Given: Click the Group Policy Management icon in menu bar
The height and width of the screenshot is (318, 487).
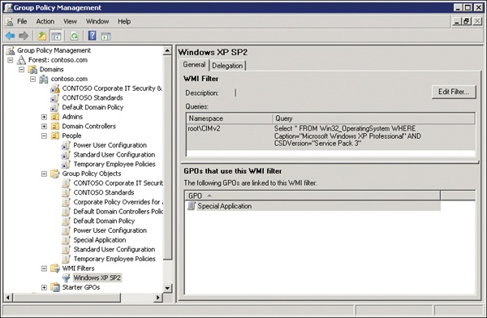Looking at the screenshot, I should pos(9,21).
